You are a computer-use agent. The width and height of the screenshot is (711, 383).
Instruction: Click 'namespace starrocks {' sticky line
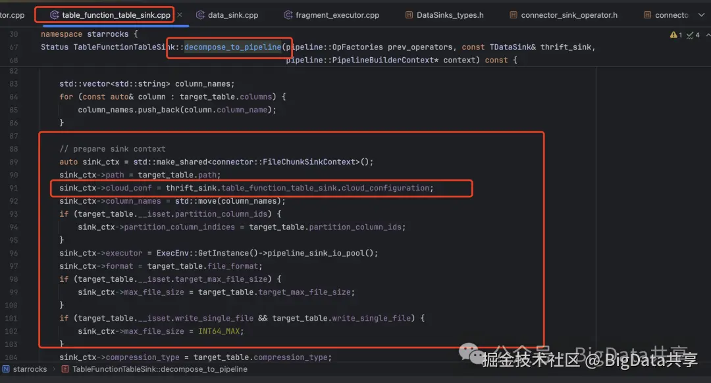pos(90,34)
